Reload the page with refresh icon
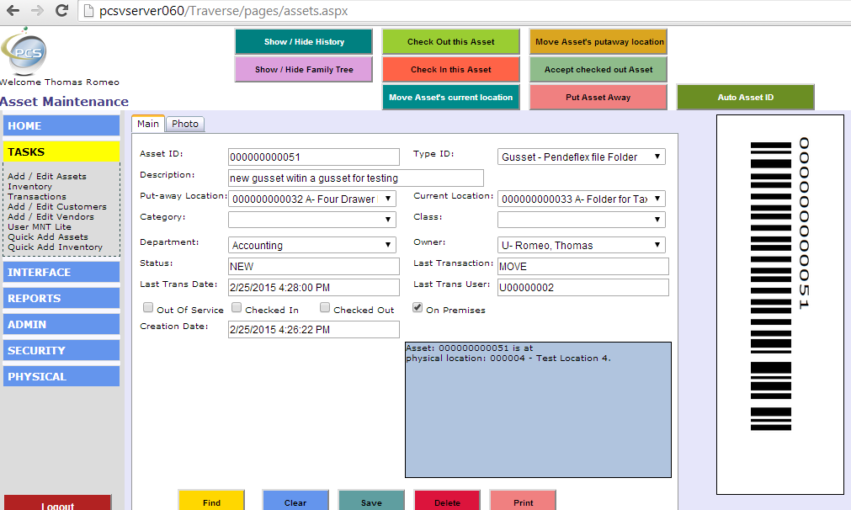The image size is (851, 510). pos(62,10)
